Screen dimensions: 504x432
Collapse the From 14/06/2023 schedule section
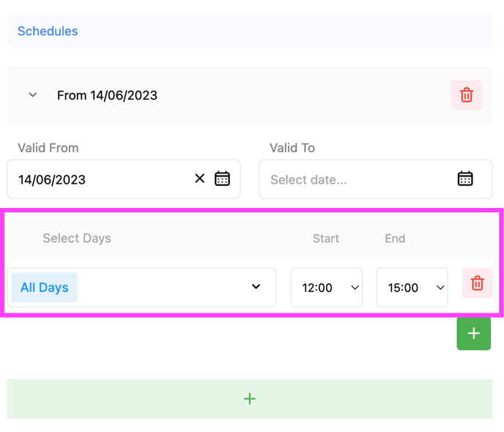tap(33, 95)
